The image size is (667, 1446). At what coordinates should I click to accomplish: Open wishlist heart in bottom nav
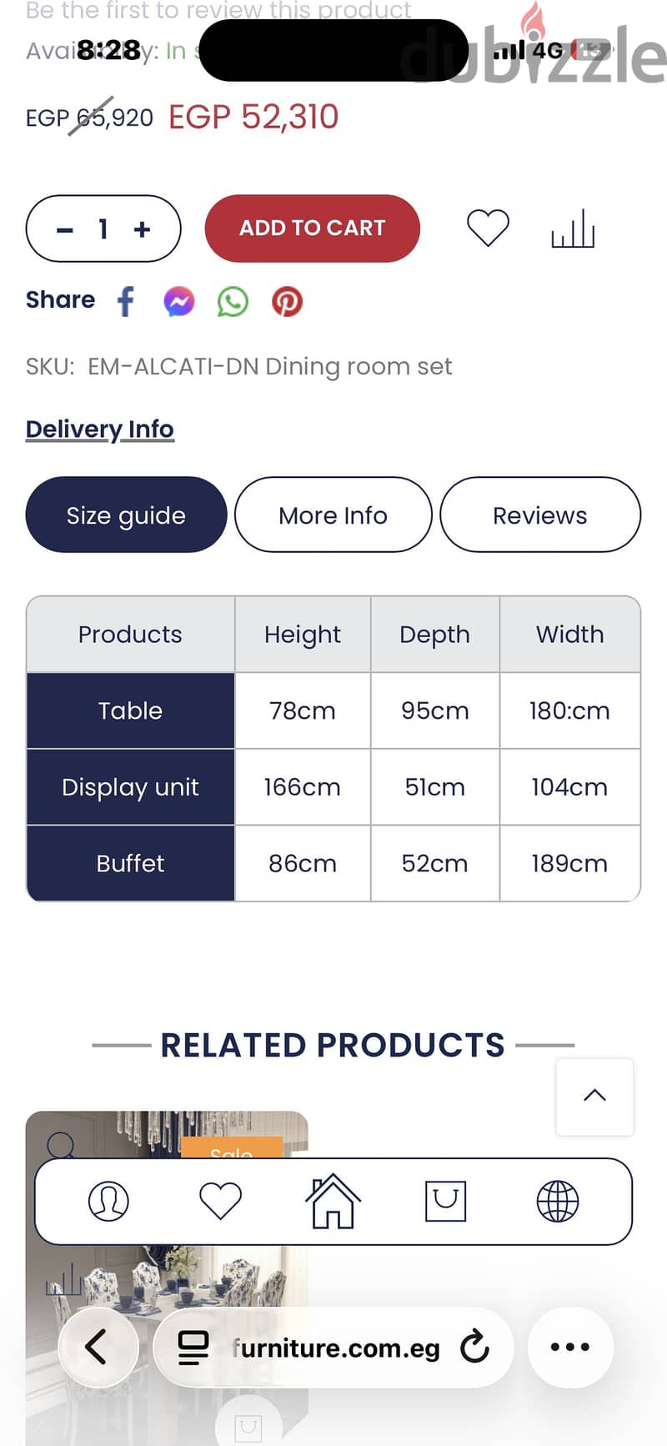[221, 1202]
